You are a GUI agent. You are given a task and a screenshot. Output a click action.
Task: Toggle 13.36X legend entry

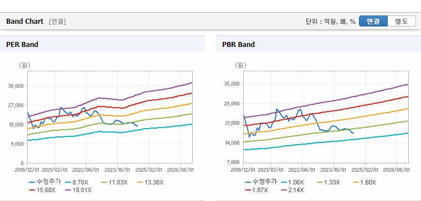click(x=150, y=183)
